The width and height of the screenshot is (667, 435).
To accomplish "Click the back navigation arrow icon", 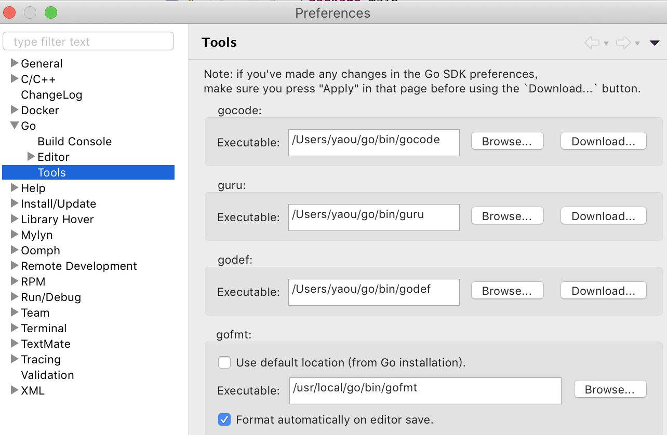I will tap(592, 43).
